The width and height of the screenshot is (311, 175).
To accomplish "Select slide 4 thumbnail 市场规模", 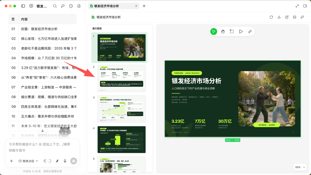I will point(122,140).
